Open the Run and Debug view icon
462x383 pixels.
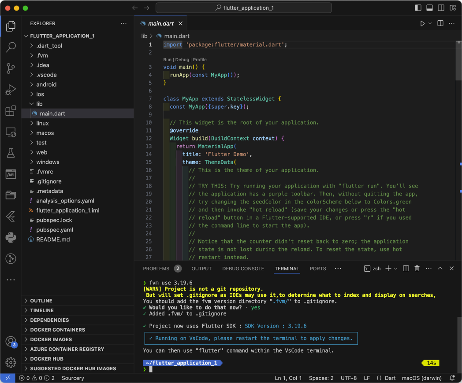(11, 89)
